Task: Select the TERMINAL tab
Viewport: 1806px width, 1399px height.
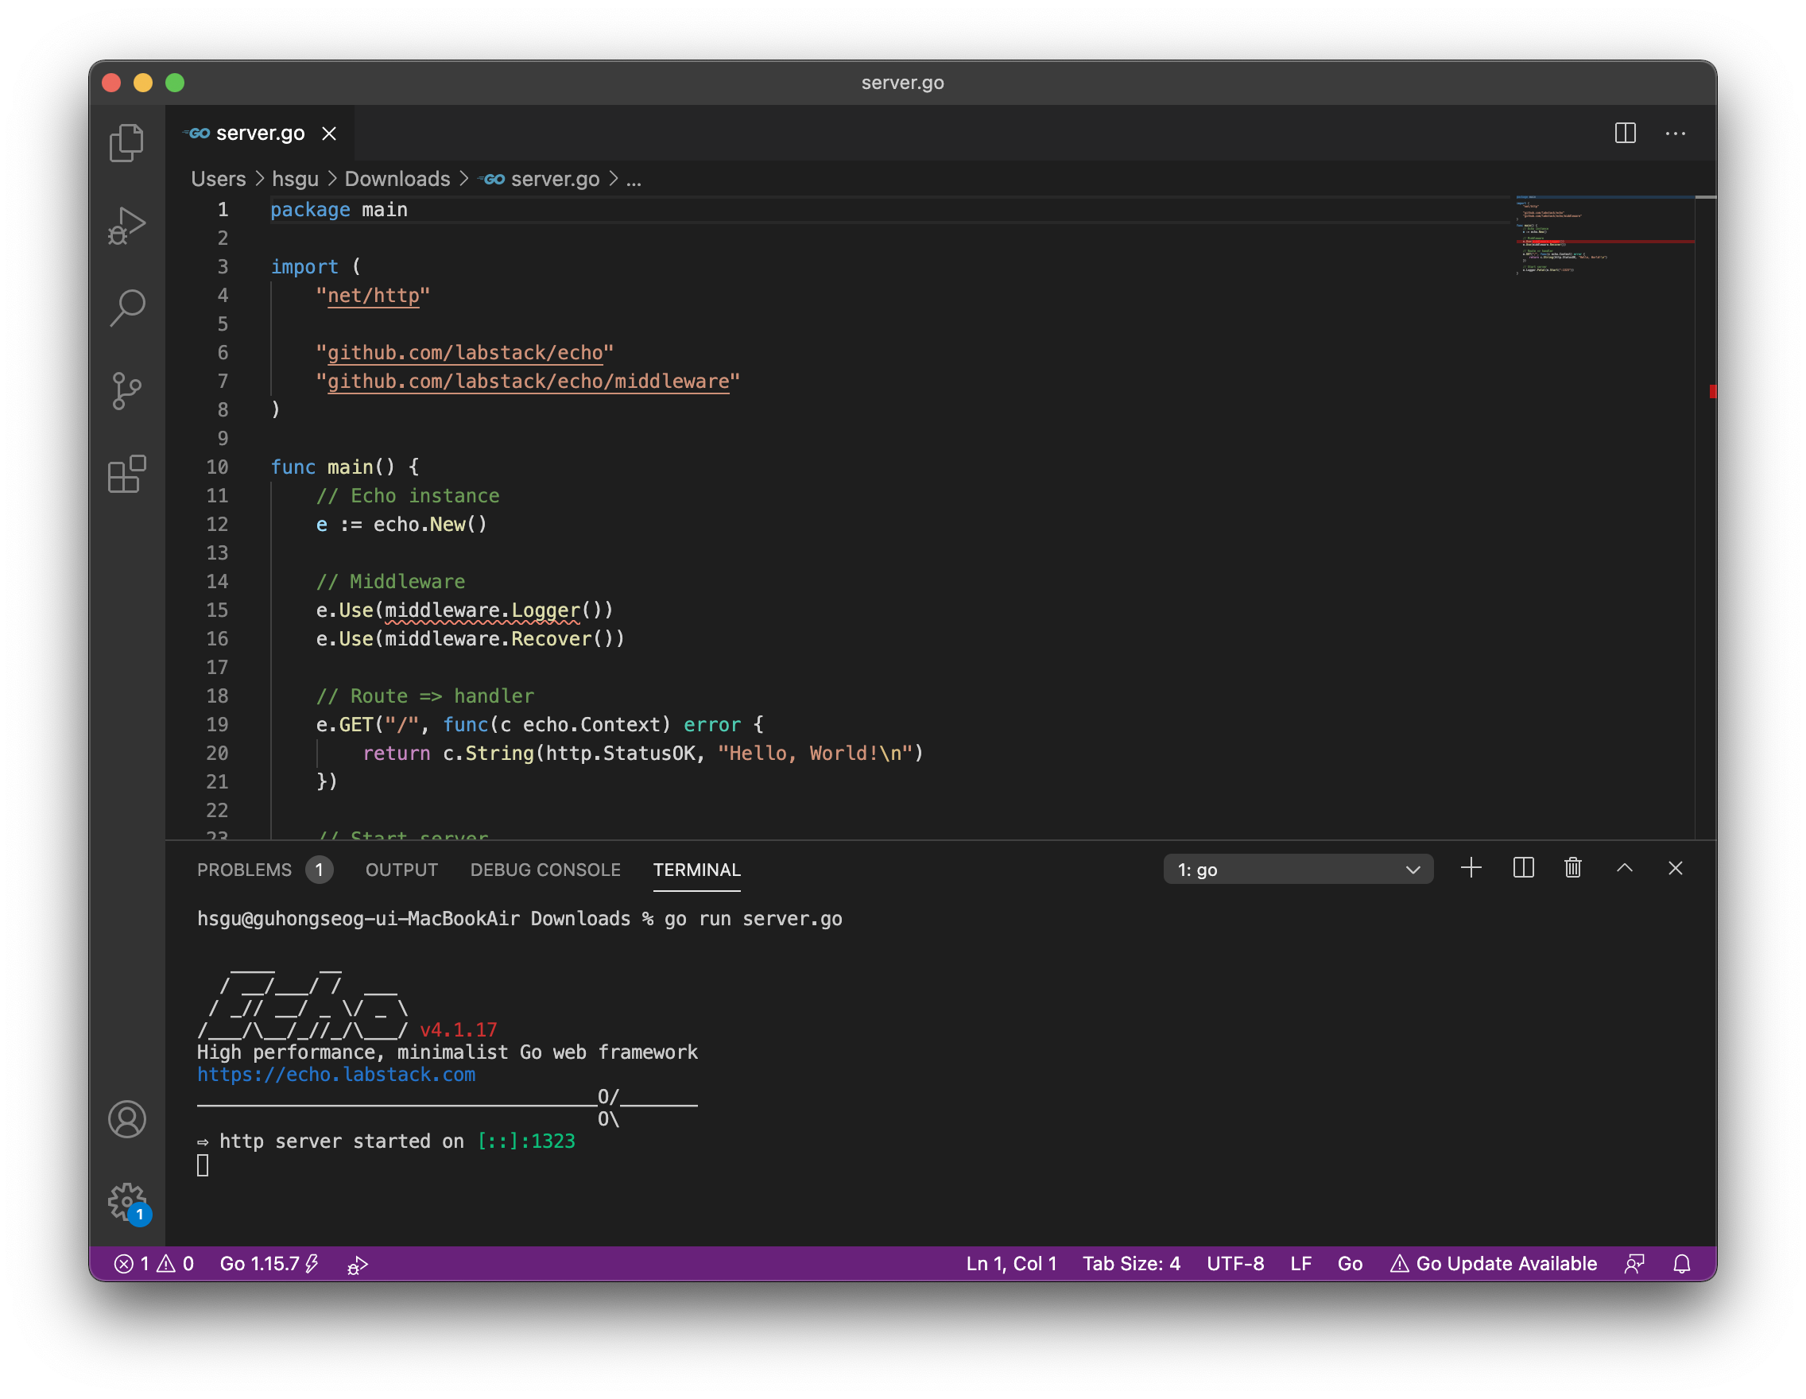Action: click(x=696, y=870)
